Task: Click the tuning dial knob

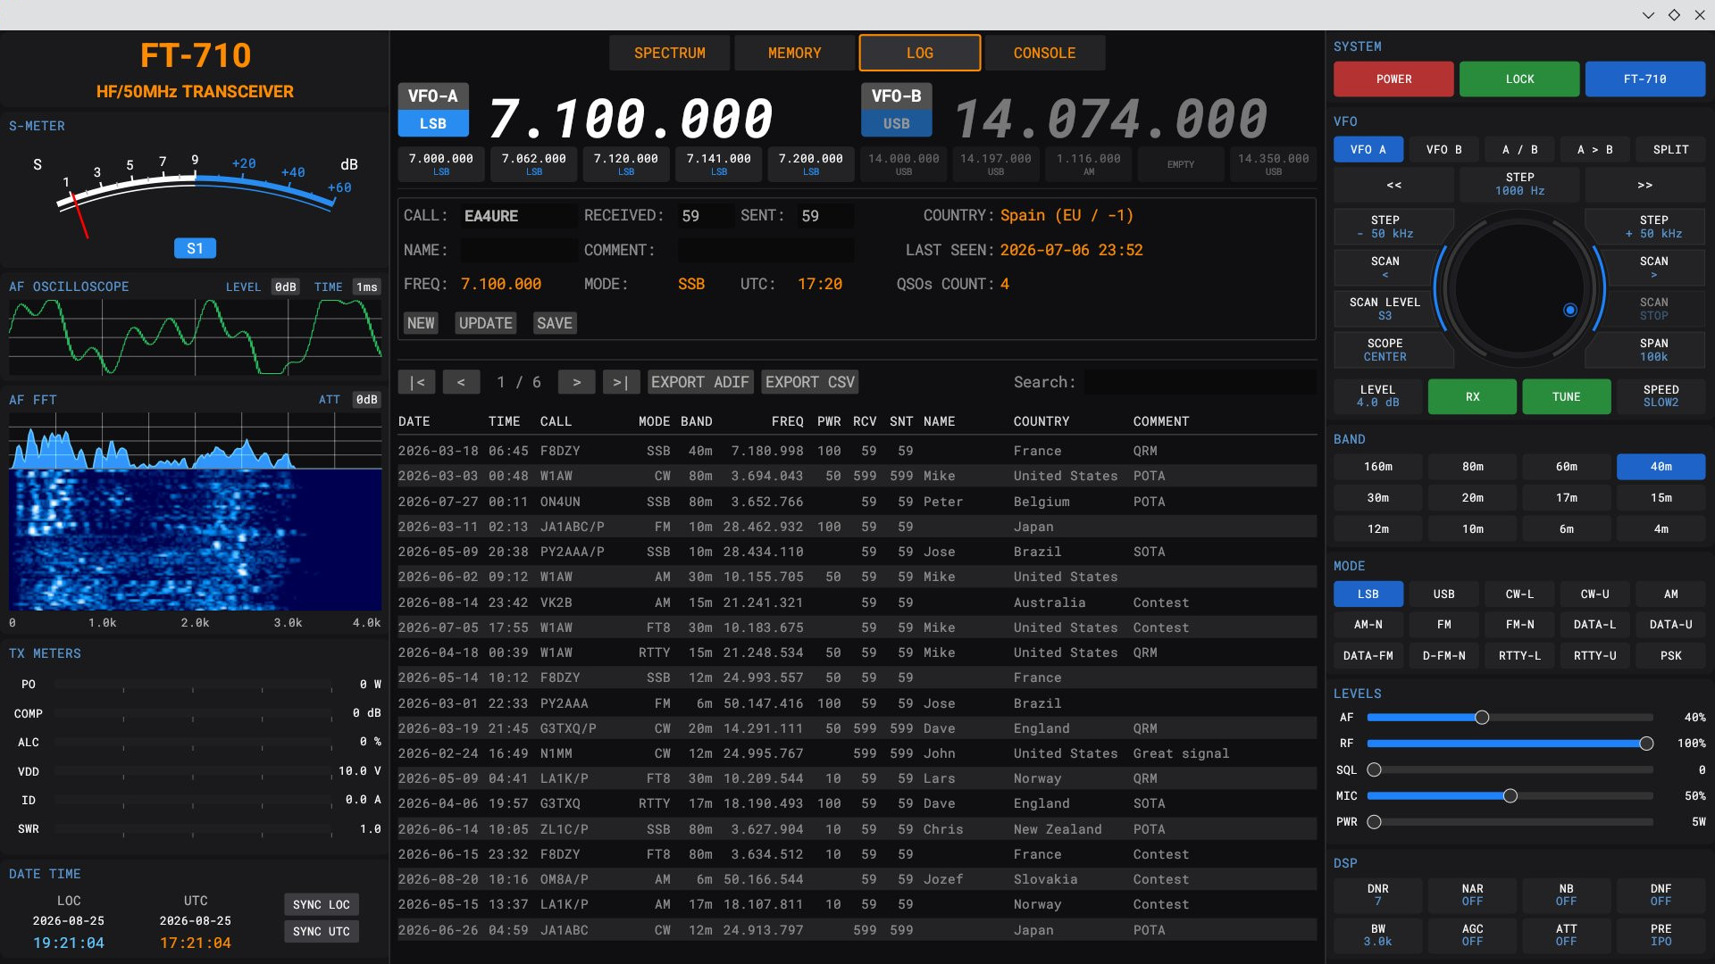Action: pos(1518,287)
